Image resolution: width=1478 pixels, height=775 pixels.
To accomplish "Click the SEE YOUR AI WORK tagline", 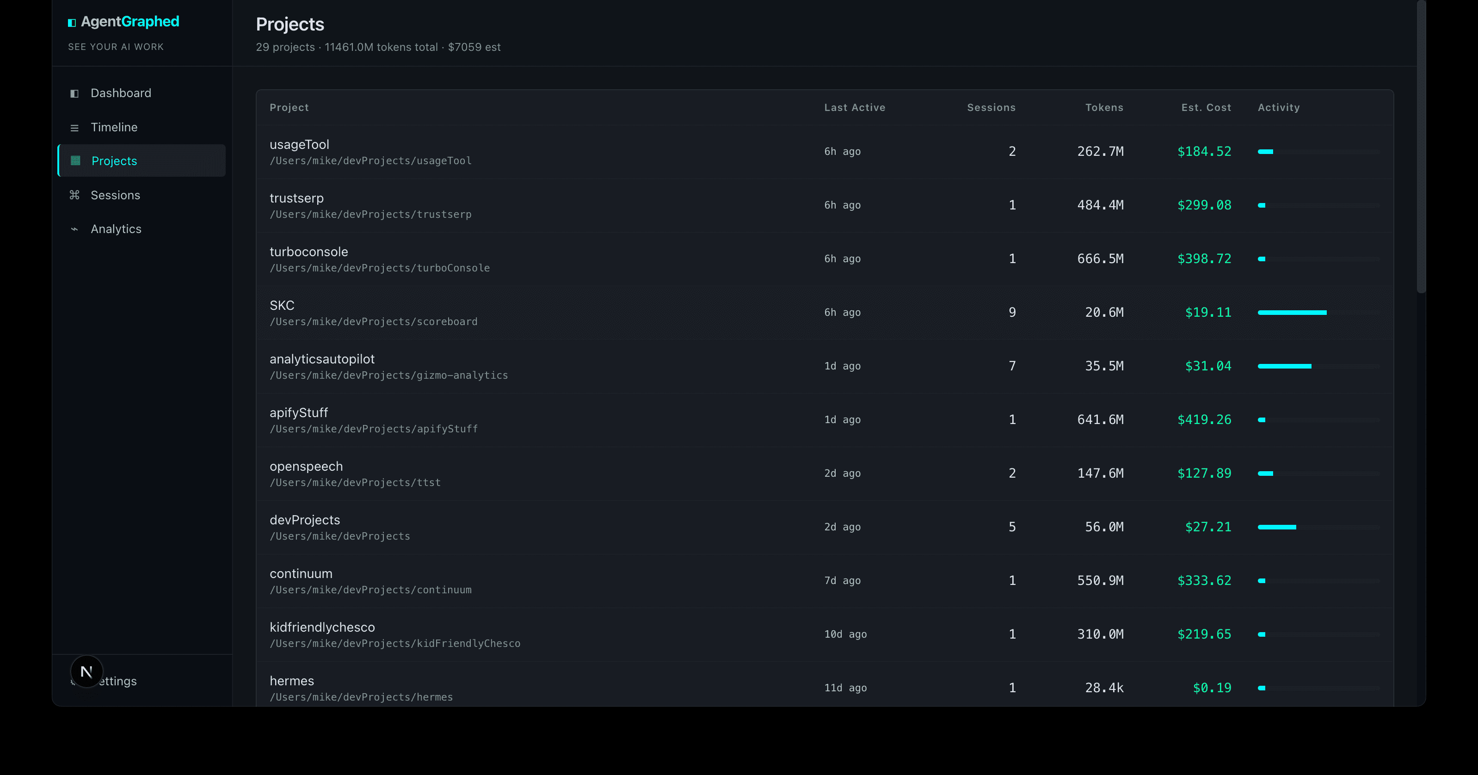I will [116, 47].
